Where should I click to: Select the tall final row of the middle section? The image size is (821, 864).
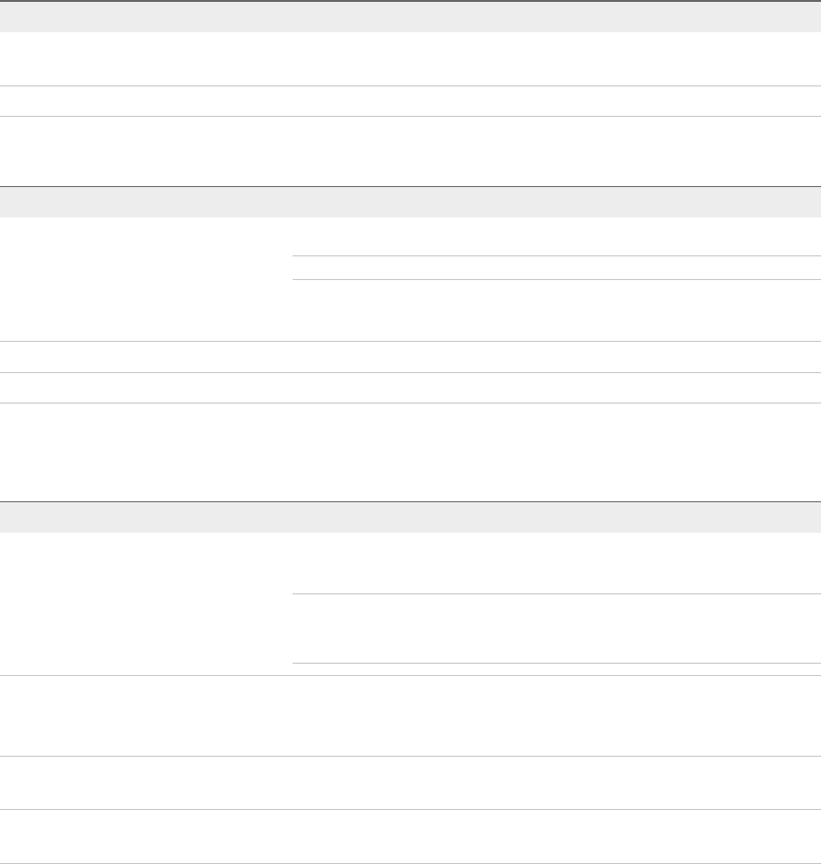(x=410, y=452)
